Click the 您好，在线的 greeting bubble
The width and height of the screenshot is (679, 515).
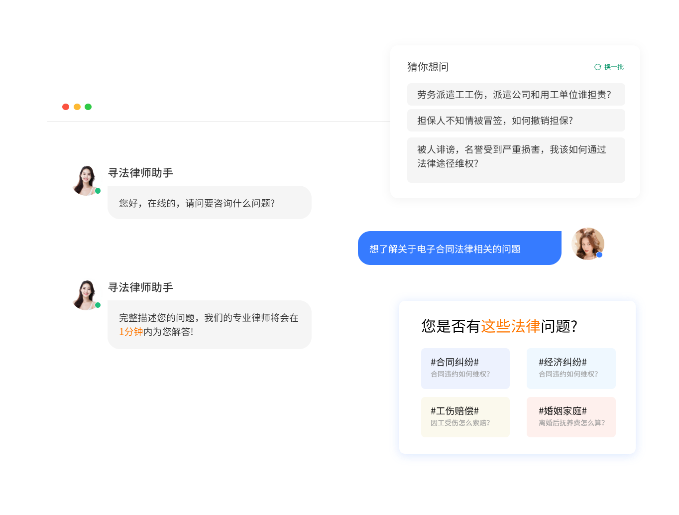pos(210,202)
